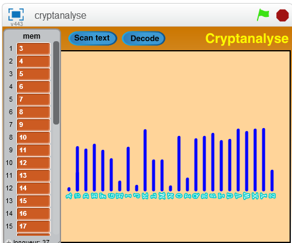Select mem list item 14 with value 16
This screenshot has height=243, width=292.
coord(33,213)
